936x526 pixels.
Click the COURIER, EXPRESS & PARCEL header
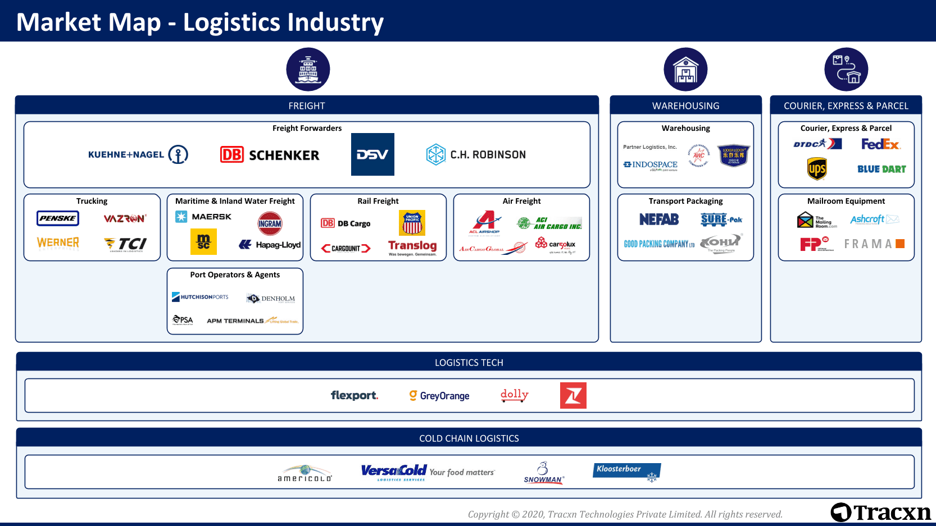[x=846, y=106]
